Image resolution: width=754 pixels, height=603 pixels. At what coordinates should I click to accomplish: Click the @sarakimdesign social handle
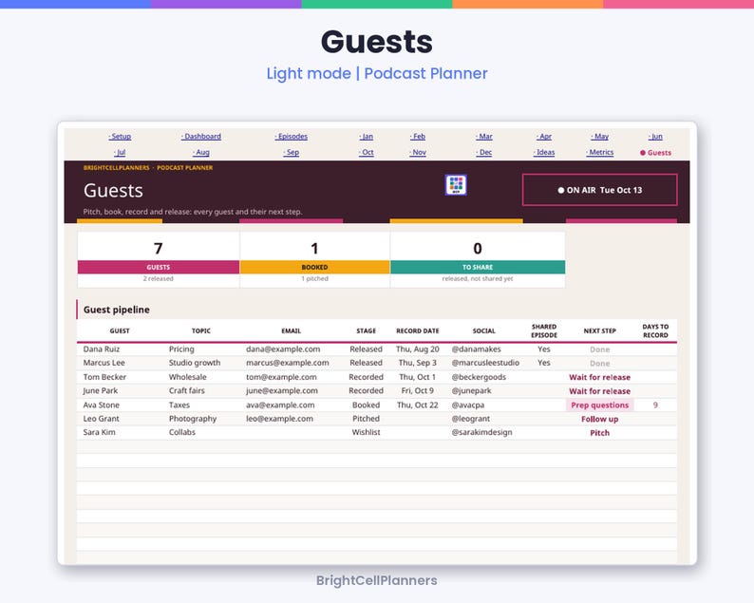pyautogui.click(x=481, y=432)
